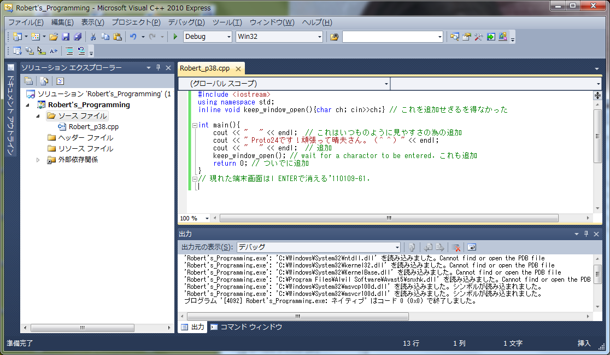Open the Extension Manager toolbar icon
The width and height of the screenshot is (610, 355).
(503, 37)
